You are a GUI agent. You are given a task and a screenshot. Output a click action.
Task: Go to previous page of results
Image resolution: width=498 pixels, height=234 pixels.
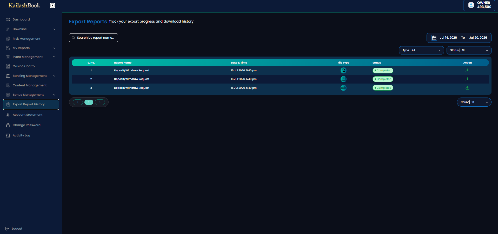[x=78, y=102]
